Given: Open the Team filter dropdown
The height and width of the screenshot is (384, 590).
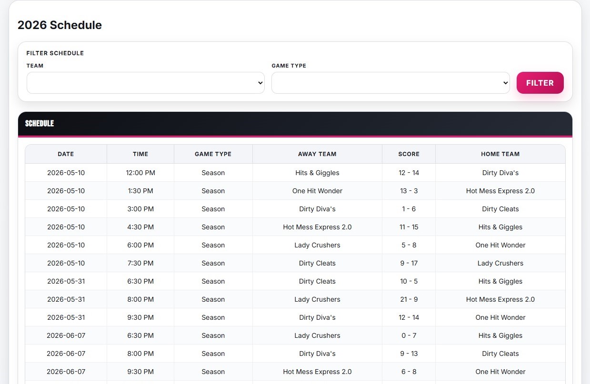Looking at the screenshot, I should pyautogui.click(x=146, y=83).
